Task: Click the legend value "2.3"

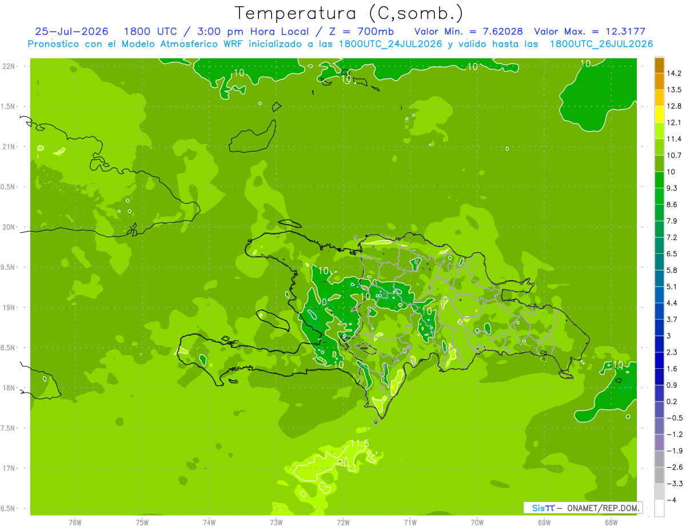Action: [672, 352]
